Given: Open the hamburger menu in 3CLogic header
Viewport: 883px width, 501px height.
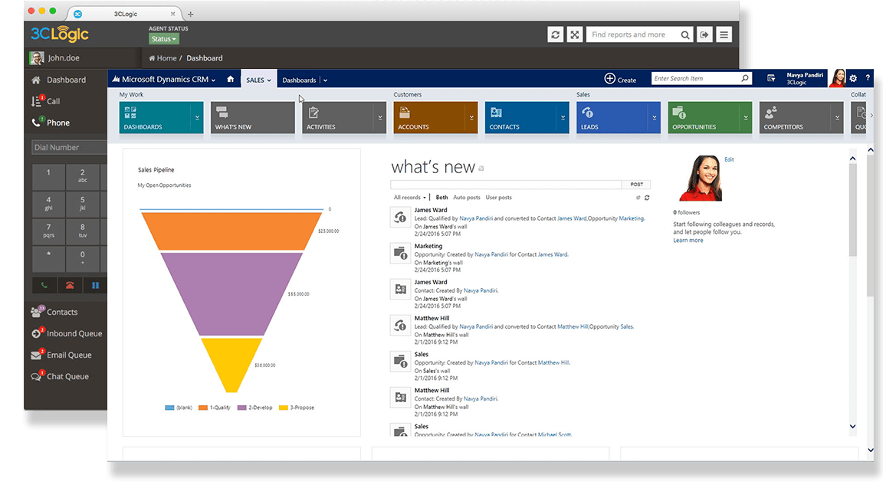Looking at the screenshot, I should click(724, 35).
